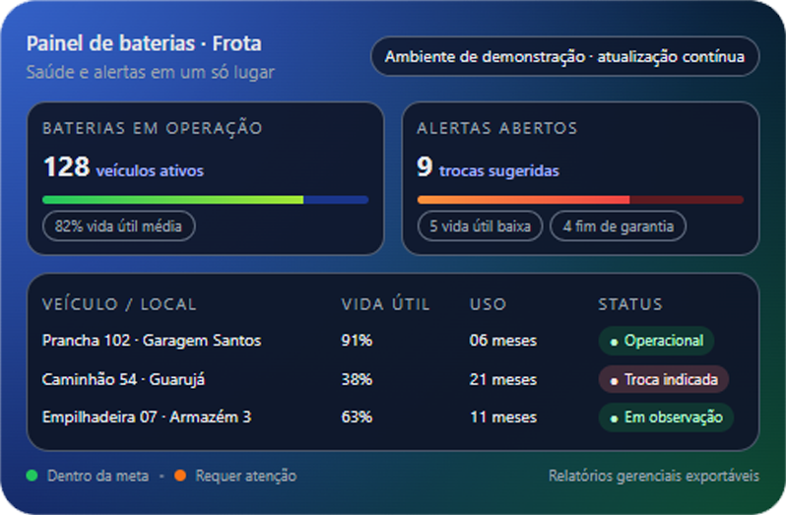Click the Uso column header

488,304
